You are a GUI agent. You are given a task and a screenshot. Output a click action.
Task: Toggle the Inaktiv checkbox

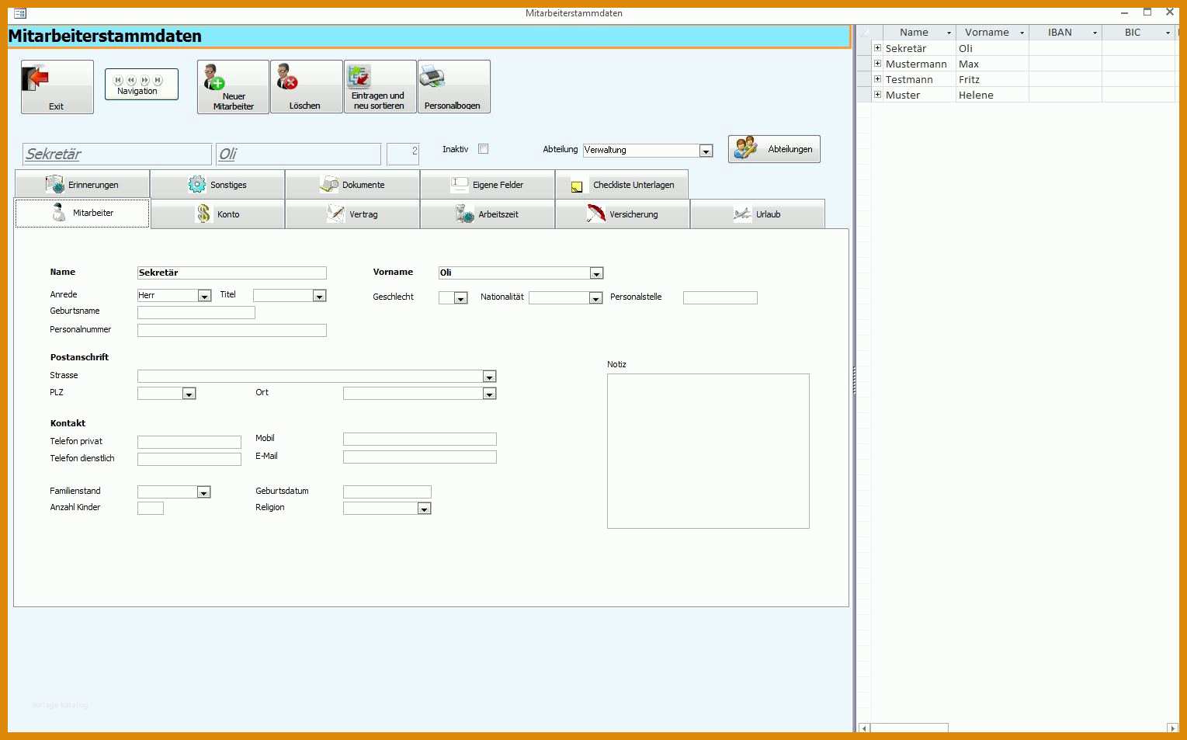(x=483, y=149)
